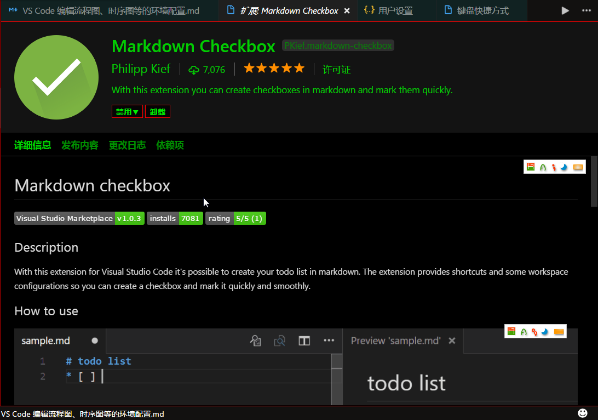Open the Philipp Kief publisher link

pyautogui.click(x=141, y=69)
